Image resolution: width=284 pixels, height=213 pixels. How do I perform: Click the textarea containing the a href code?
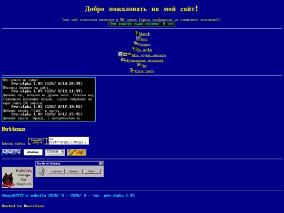click(69, 141)
